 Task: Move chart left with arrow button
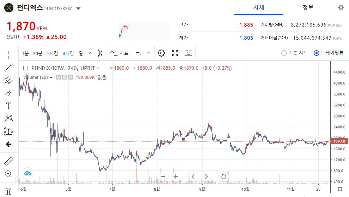(x=193, y=176)
